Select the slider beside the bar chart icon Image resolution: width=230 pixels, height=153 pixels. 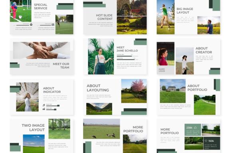coord(51,109)
